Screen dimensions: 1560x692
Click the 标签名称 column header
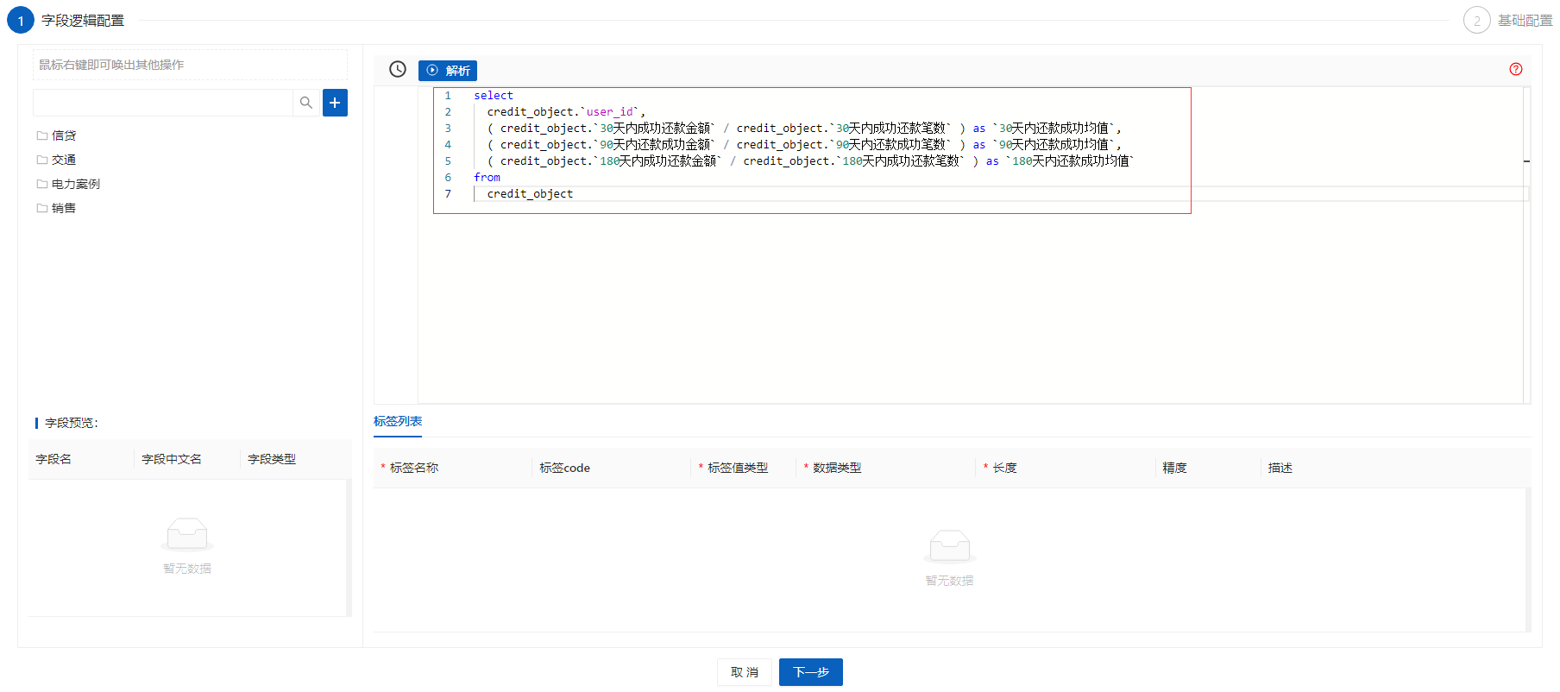click(414, 468)
